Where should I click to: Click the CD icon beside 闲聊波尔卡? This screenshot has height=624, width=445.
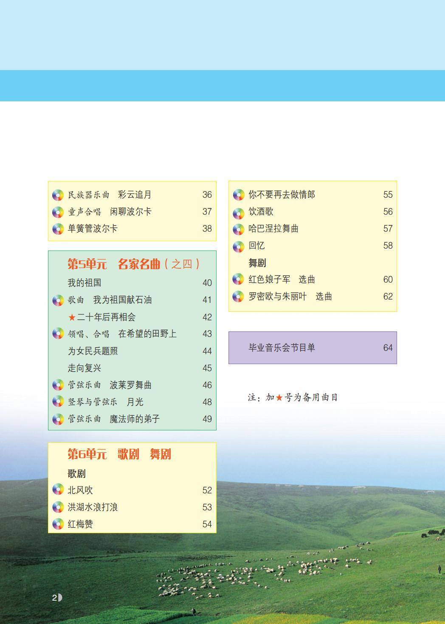pos(58,212)
